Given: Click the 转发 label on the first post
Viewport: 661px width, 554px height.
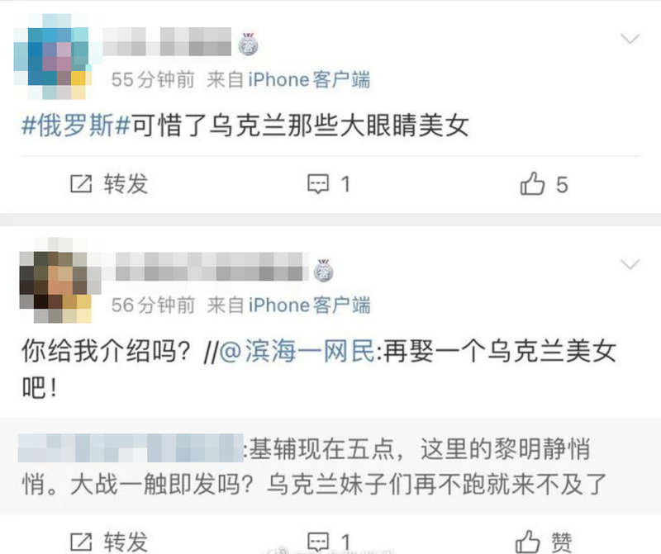Looking at the screenshot, I should click(x=126, y=184).
